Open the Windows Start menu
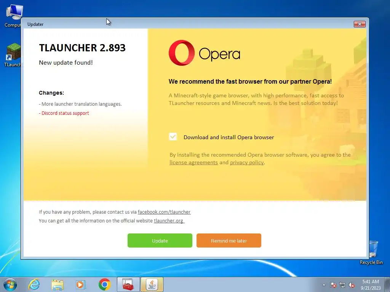The image size is (390, 292). (10, 284)
